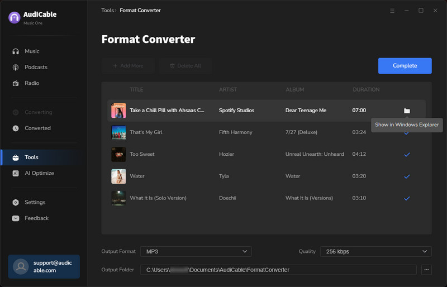Viewport: 447px width, 287px height.
Task: Click the Tools breadcrumb link
Action: point(107,11)
